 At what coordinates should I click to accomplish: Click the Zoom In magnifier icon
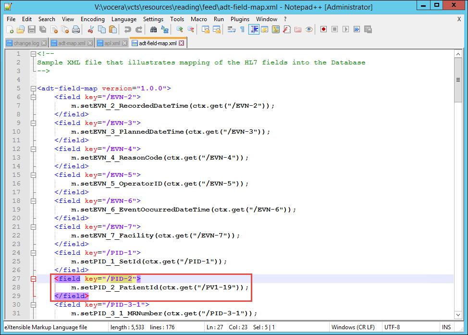pyautogui.click(x=180, y=30)
